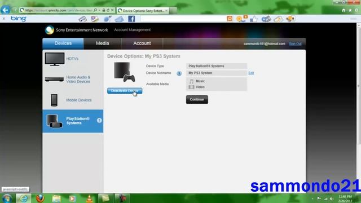Open Favorites star icon
Image resolution: width=361 pixels, height=203 pixels.
point(350,10)
